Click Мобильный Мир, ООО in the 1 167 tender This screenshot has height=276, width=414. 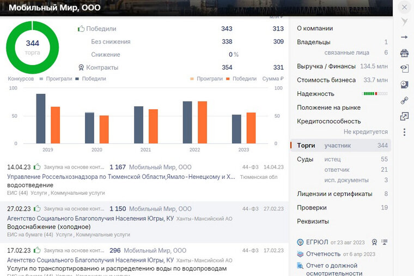tap(160, 167)
